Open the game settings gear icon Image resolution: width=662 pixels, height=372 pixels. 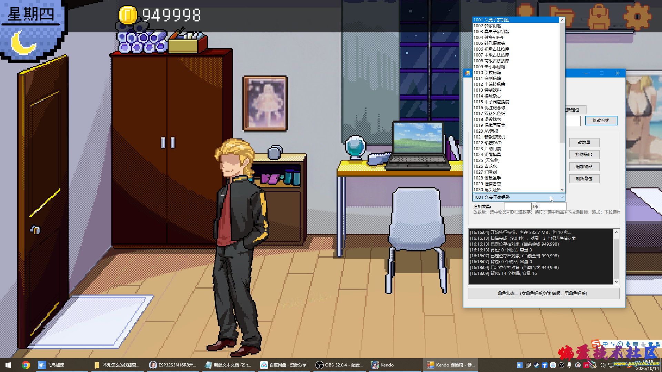click(637, 16)
